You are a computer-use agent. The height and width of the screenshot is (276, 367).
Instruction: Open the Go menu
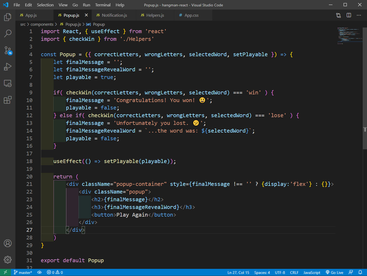(x=75, y=5)
